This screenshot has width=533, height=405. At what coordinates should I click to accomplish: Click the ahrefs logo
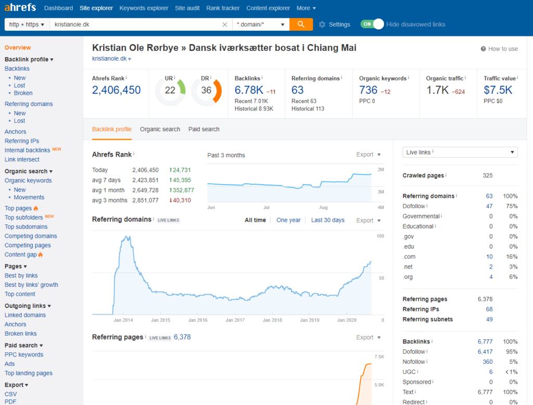(x=20, y=7)
